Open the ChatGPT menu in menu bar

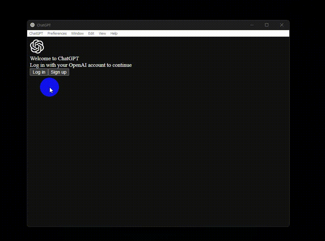(36, 33)
